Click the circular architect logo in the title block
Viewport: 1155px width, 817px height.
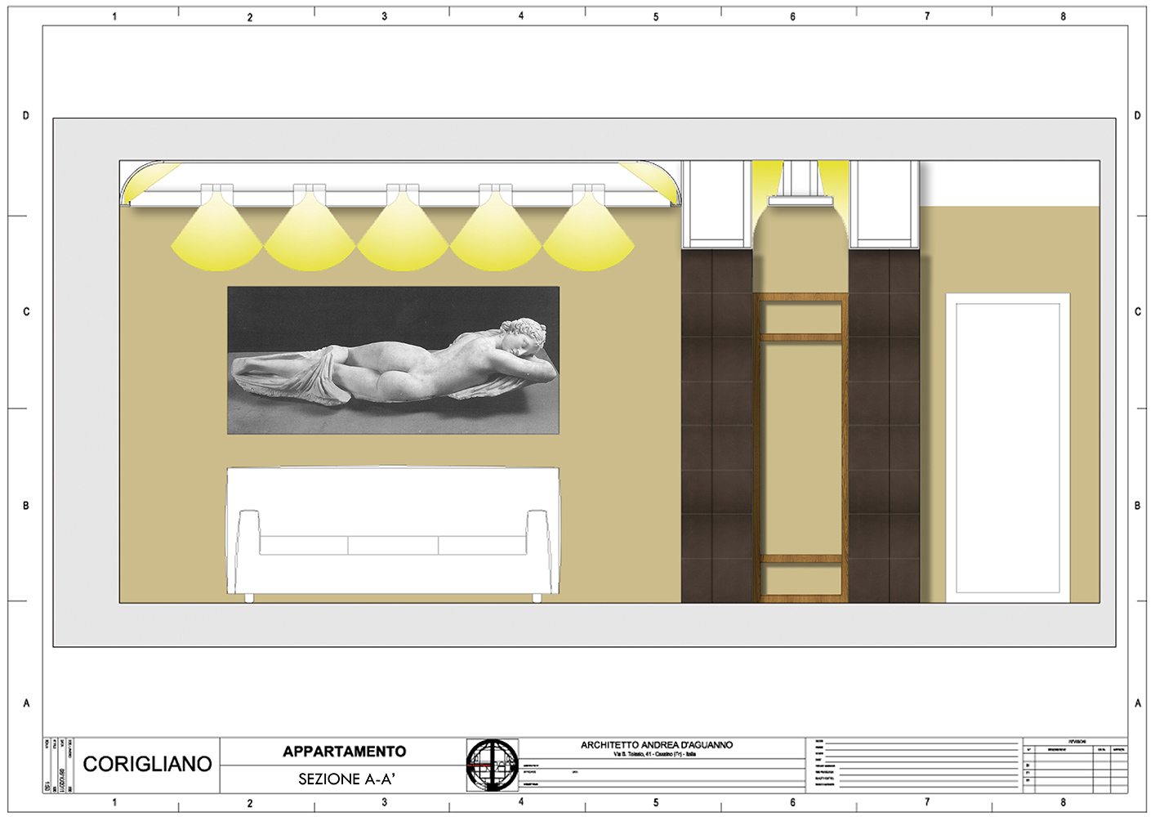[492, 765]
